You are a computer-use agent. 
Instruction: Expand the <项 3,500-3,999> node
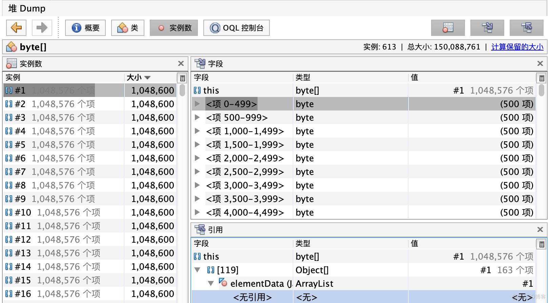click(x=197, y=199)
